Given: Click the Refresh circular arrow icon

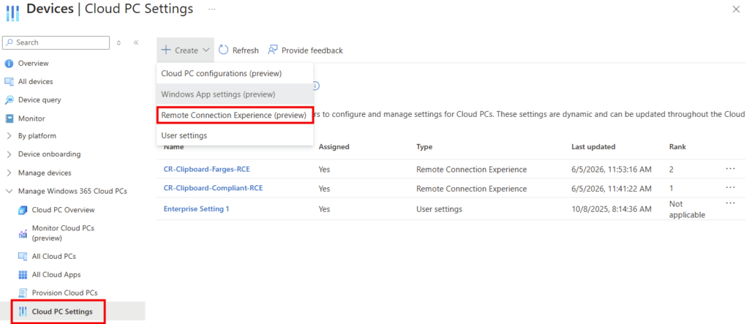Looking at the screenshot, I should point(224,50).
